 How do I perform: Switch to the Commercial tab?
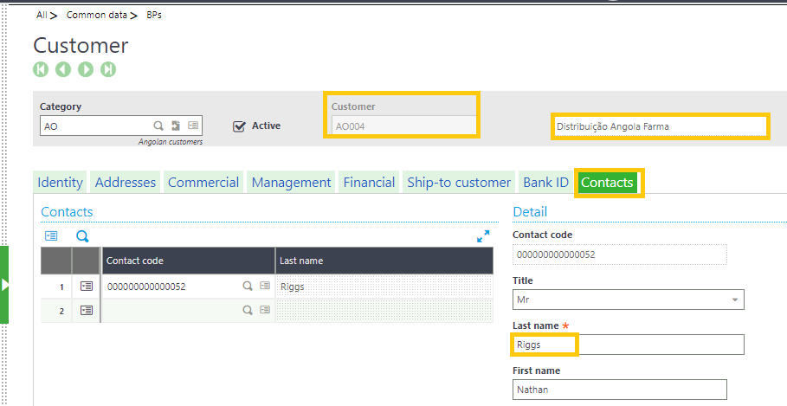[x=203, y=182]
